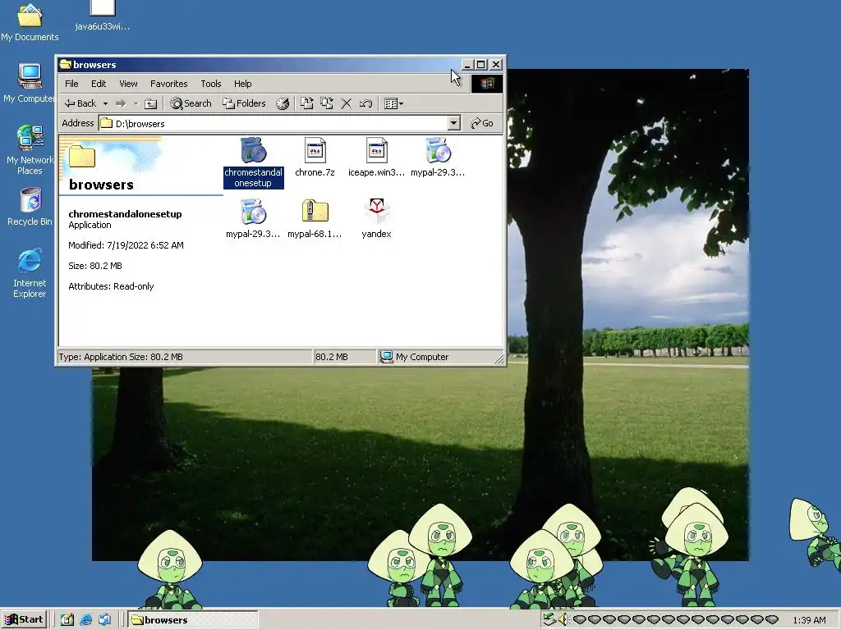Image resolution: width=841 pixels, height=630 pixels.
Task: Select the chromestandalonesetup application file
Action: point(253,163)
